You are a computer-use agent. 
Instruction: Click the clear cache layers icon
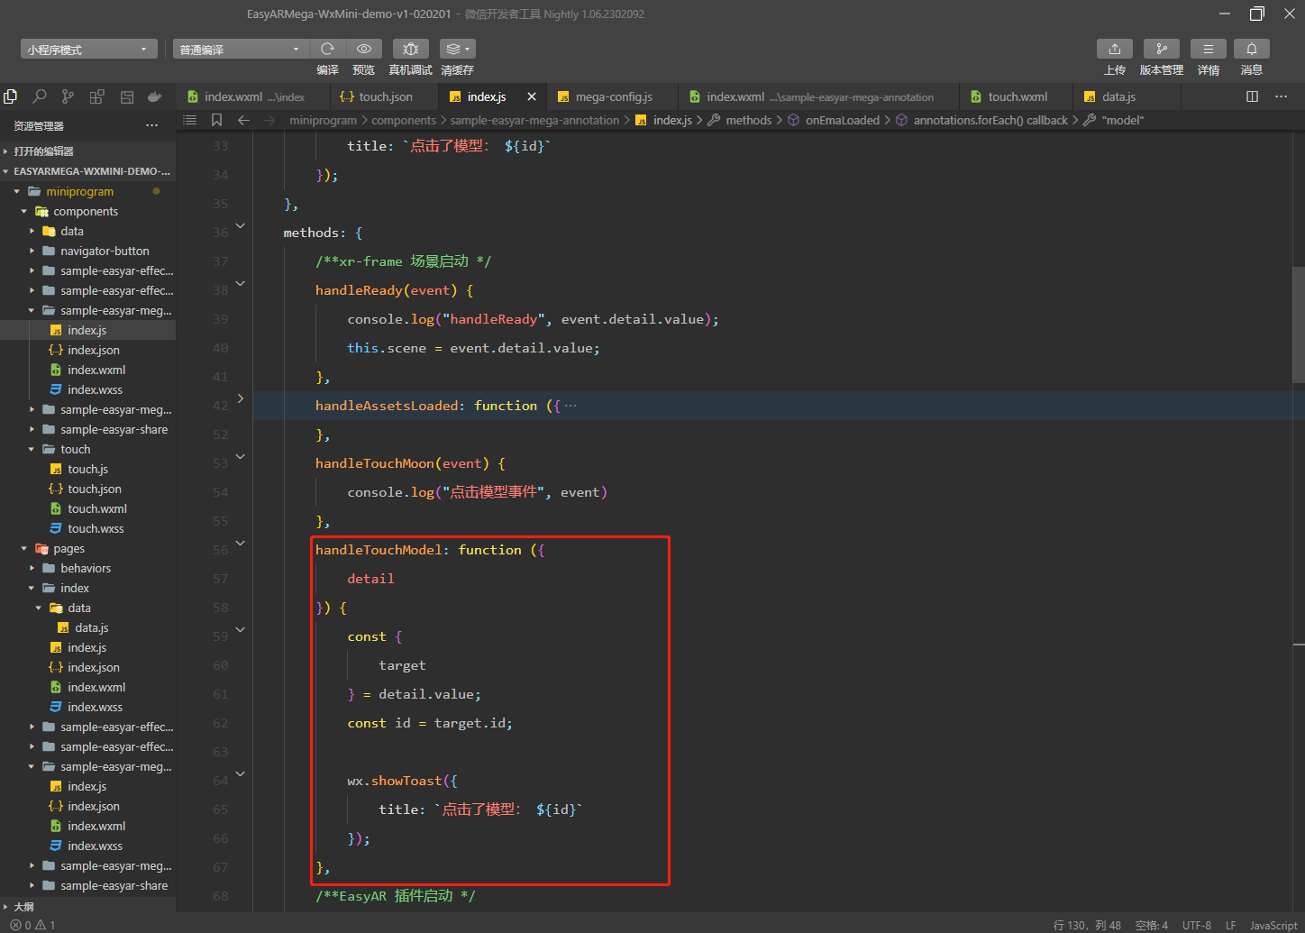coord(457,49)
